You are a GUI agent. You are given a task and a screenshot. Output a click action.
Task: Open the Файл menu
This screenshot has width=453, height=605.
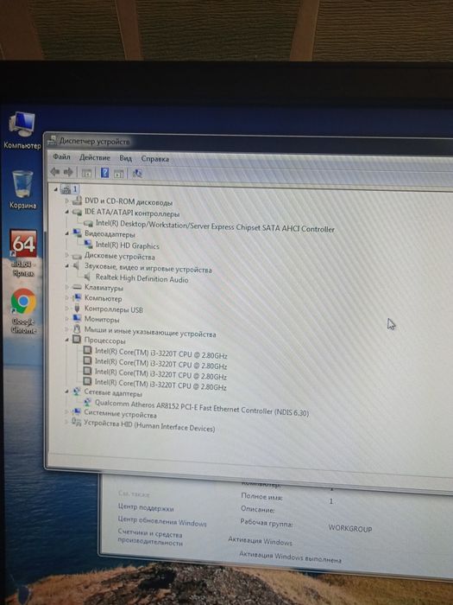pyautogui.click(x=61, y=156)
